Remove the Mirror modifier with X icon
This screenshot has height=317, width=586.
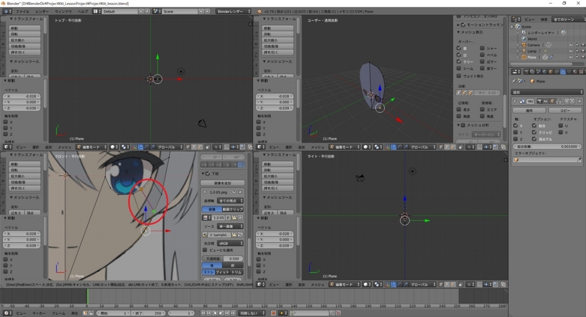tap(580, 101)
